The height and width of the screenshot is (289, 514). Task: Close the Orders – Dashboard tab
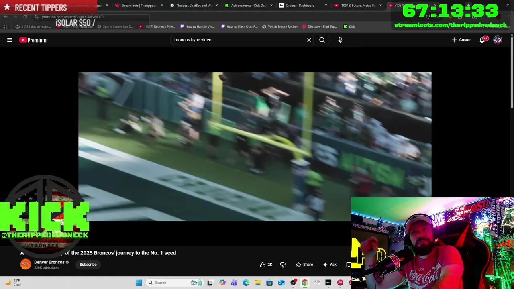pos(326,6)
